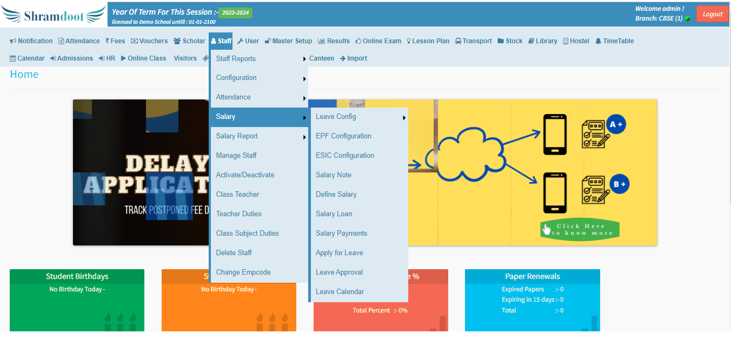Expand the Staff Reports submenu

click(x=258, y=58)
